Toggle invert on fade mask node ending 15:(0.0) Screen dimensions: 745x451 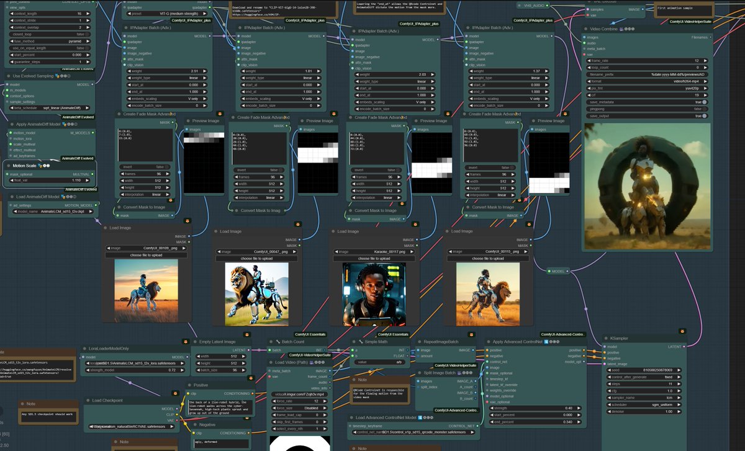coord(146,167)
